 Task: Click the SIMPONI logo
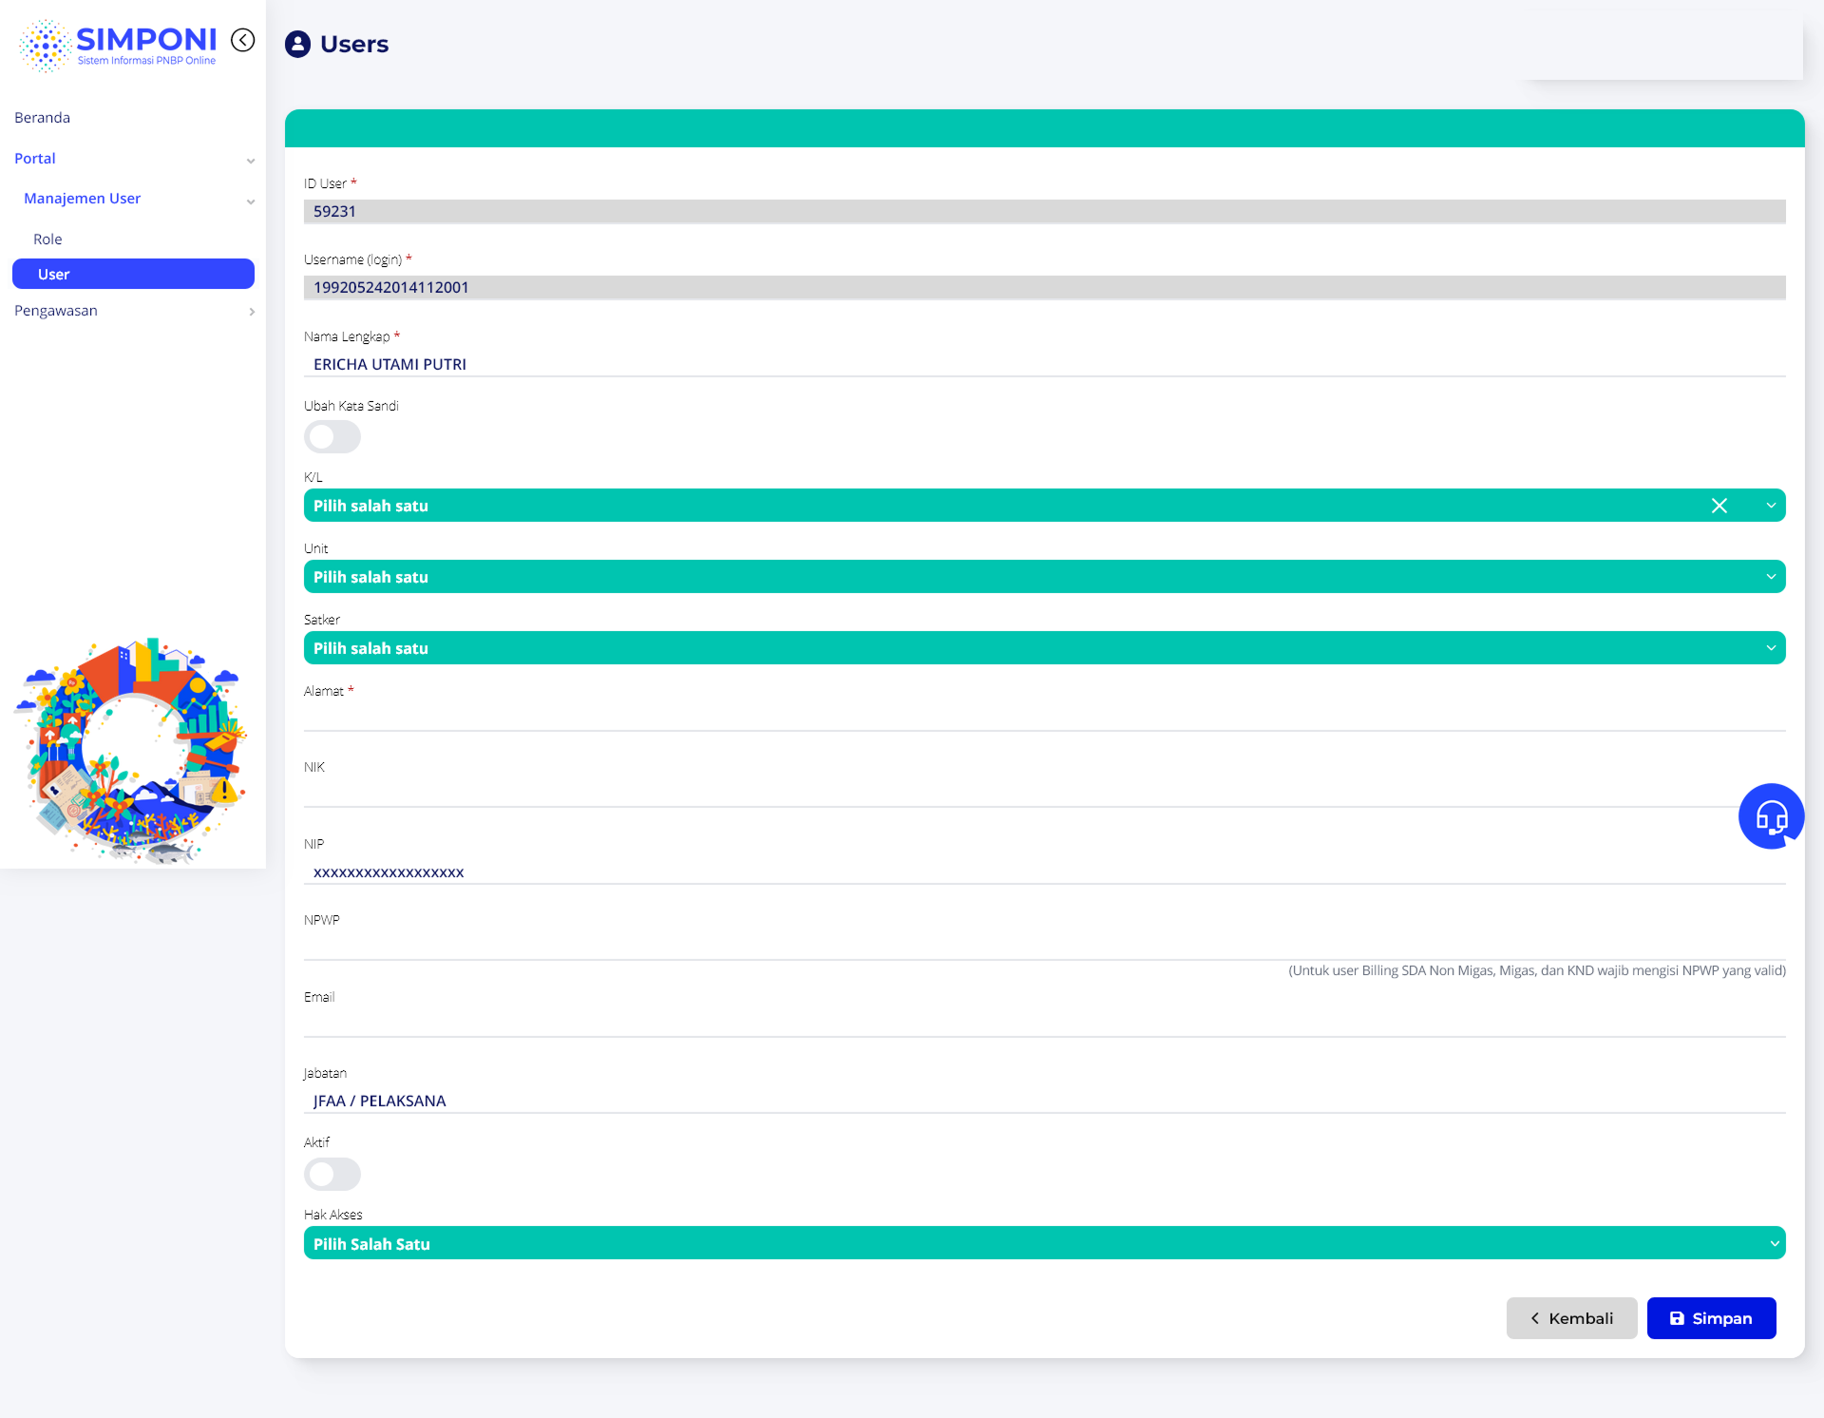coord(118,45)
